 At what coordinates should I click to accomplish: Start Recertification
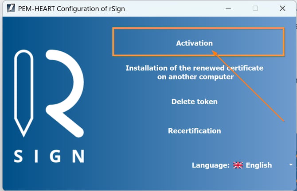(x=195, y=131)
